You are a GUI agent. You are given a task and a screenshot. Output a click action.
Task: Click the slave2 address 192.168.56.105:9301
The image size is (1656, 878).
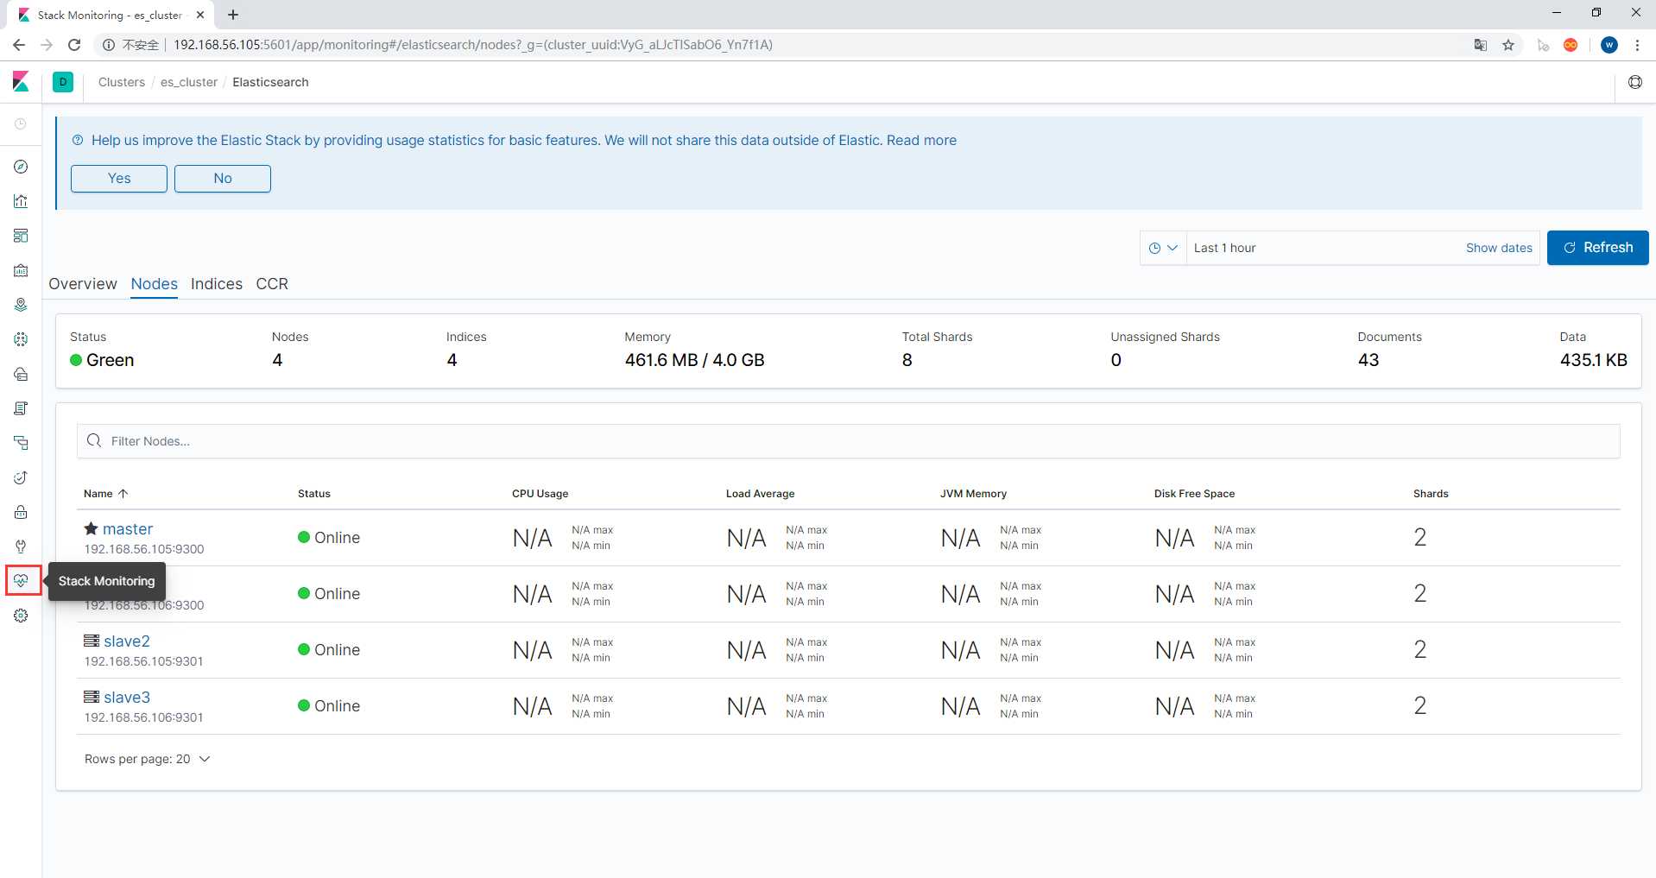(x=144, y=661)
